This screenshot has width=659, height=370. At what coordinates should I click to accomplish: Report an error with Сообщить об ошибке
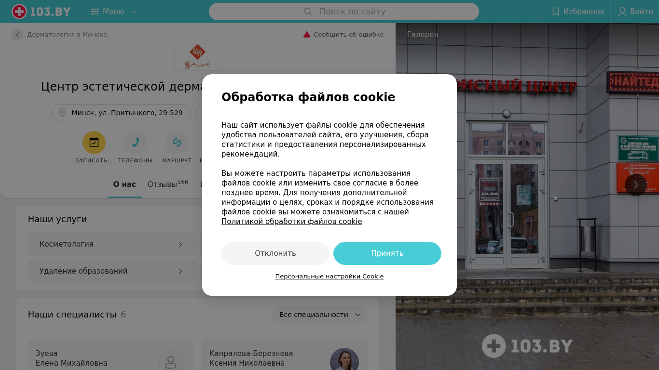(343, 35)
